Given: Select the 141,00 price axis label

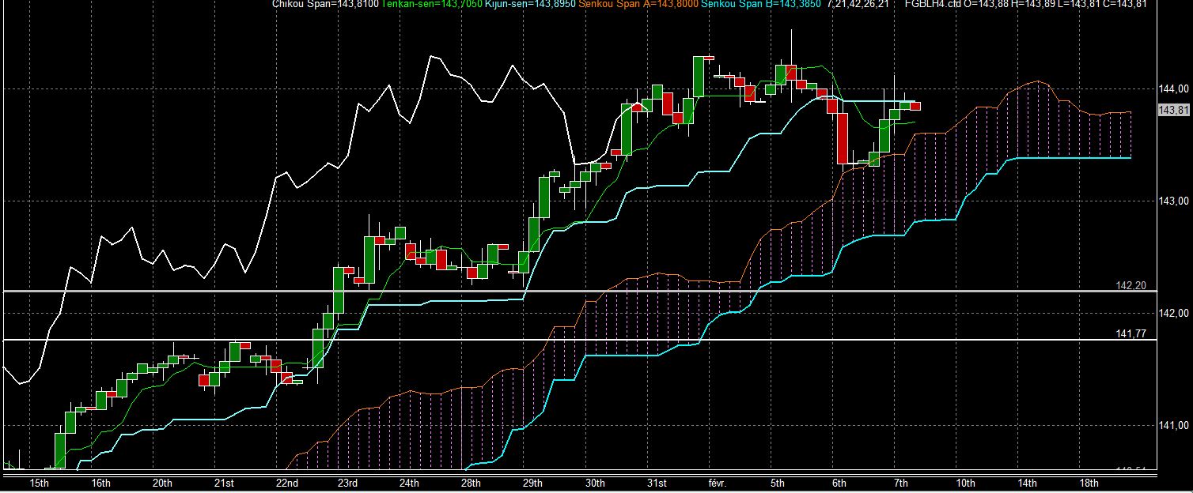Looking at the screenshot, I should coord(1174,426).
